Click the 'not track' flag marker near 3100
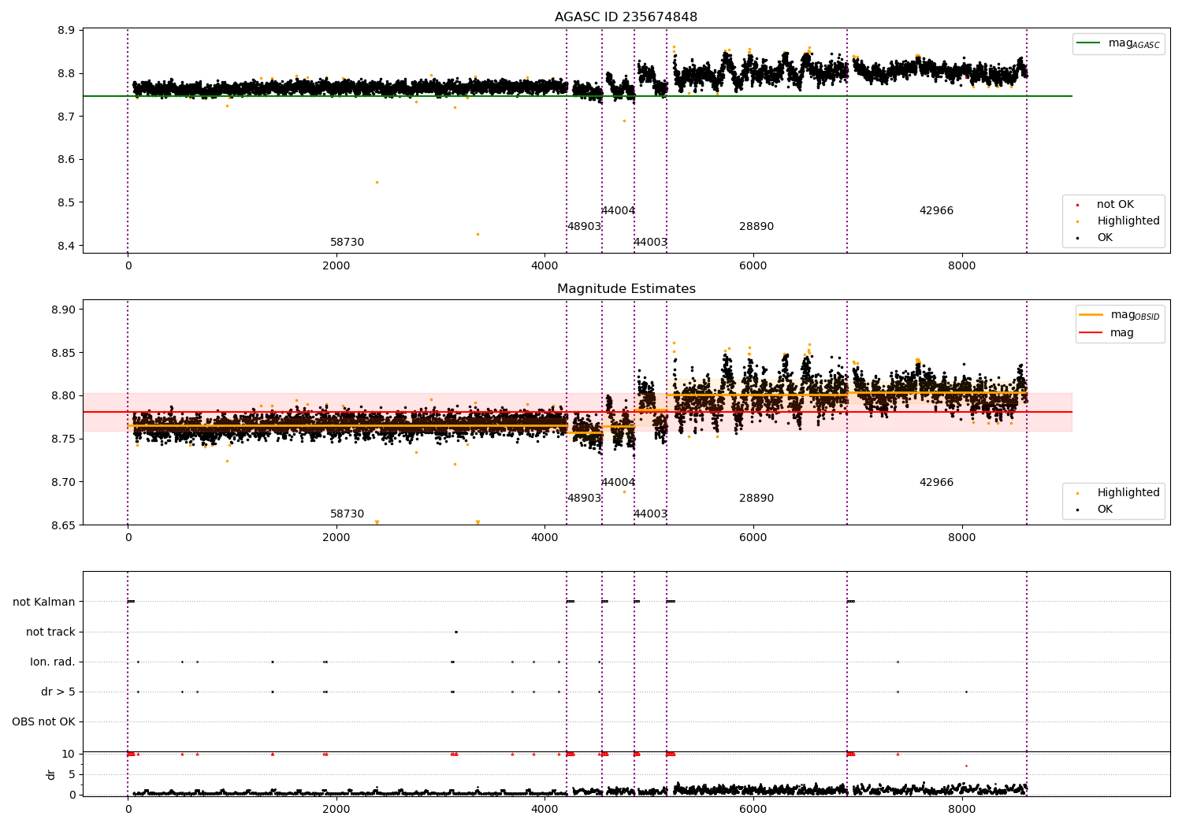1182x827 pixels. 455,632
